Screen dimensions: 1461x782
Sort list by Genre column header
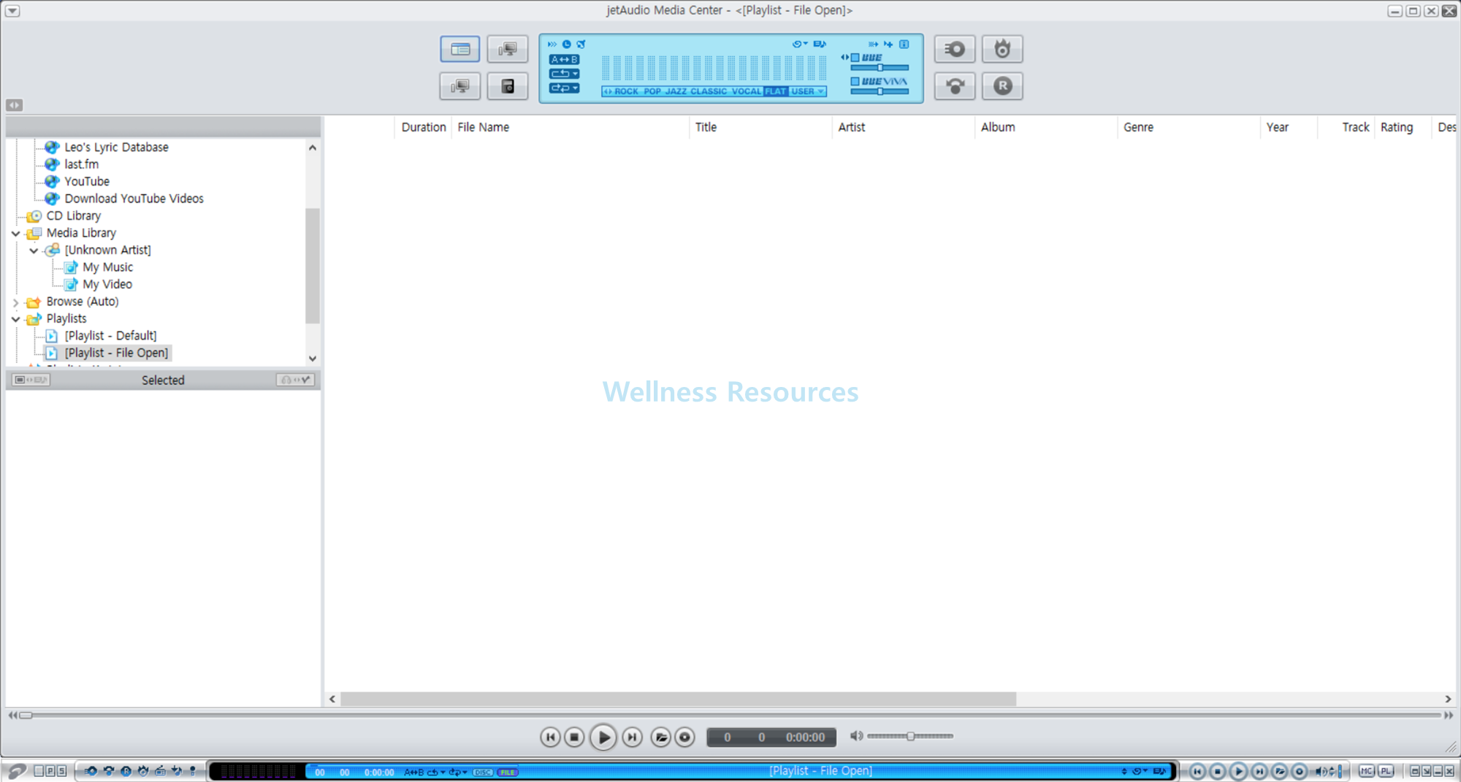click(x=1189, y=127)
